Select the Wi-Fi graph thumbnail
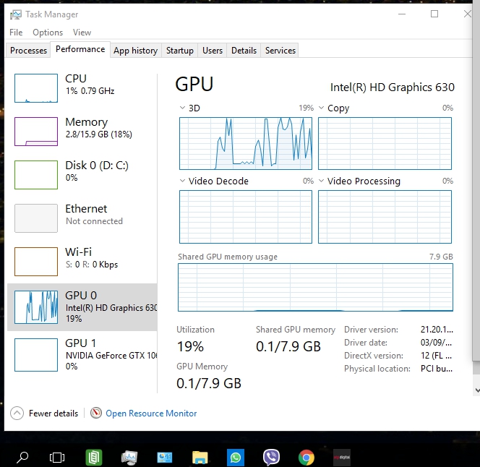480x467 pixels. tap(36, 262)
